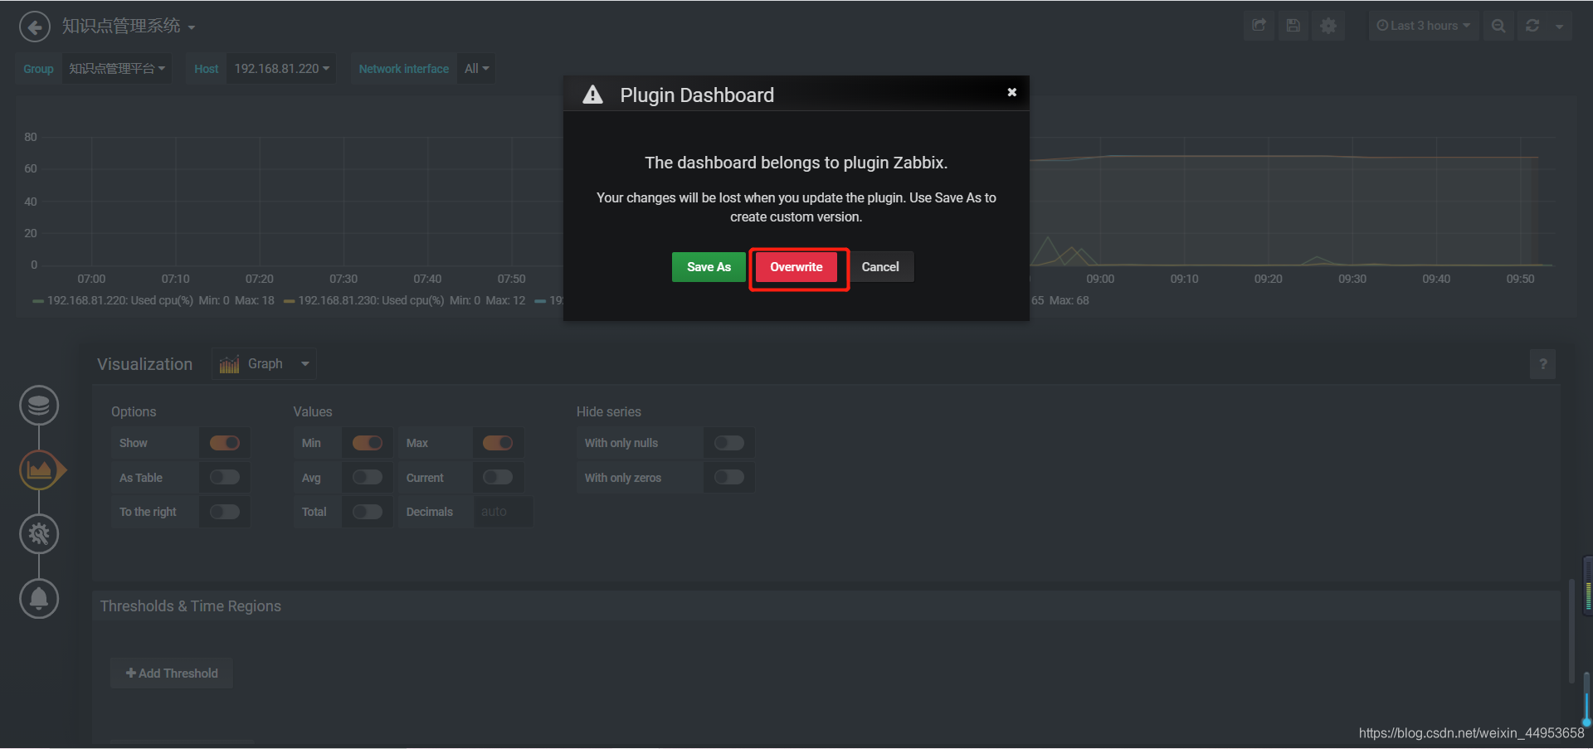Image resolution: width=1593 pixels, height=749 pixels.
Task: Open the Network interface All dropdown
Action: (x=476, y=68)
